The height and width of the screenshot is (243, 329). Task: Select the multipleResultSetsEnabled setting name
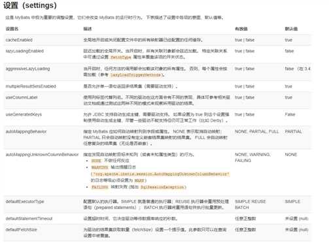pos(31,86)
